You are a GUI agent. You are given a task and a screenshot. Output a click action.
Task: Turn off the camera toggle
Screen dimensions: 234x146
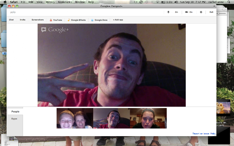189,12
